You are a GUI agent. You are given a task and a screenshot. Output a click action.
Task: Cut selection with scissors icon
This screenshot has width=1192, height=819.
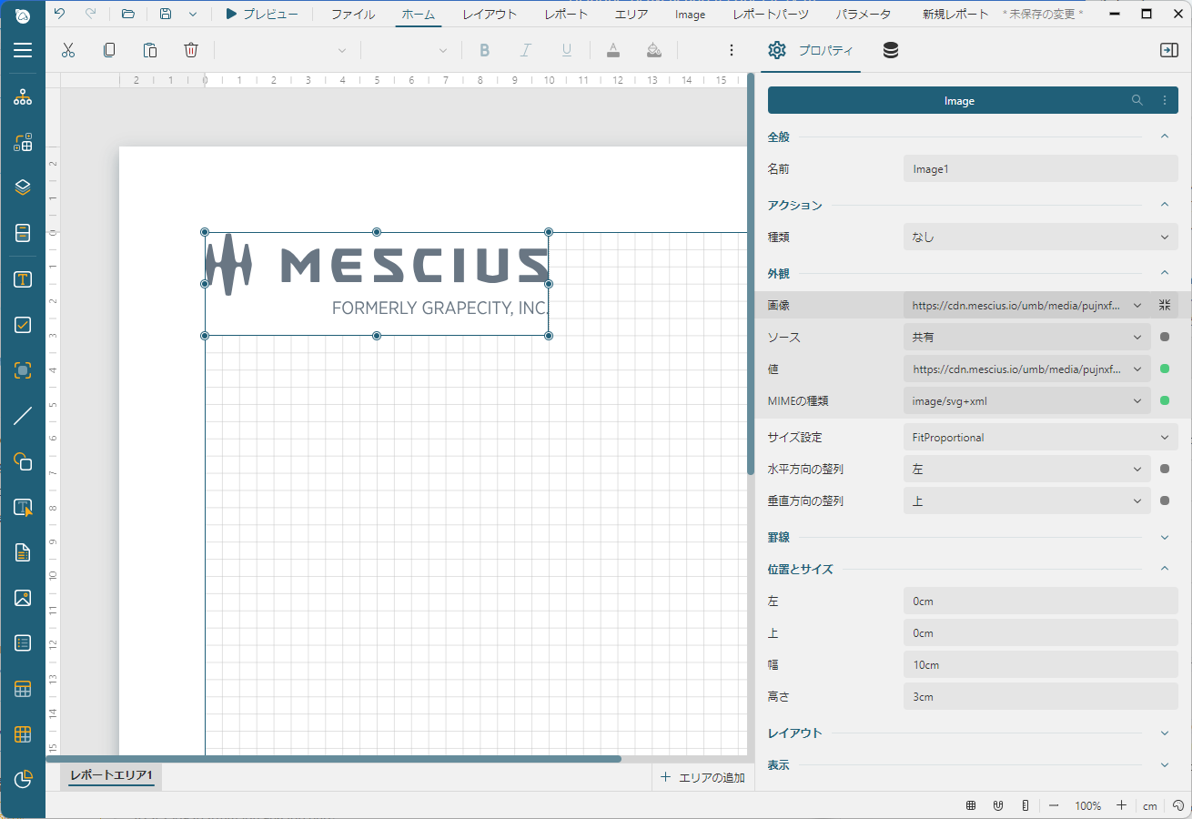(x=67, y=50)
